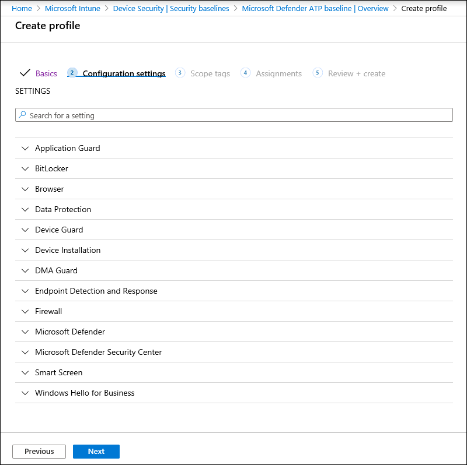The height and width of the screenshot is (465, 467).
Task: Click the step 3 circle icon
Action: tap(180, 73)
